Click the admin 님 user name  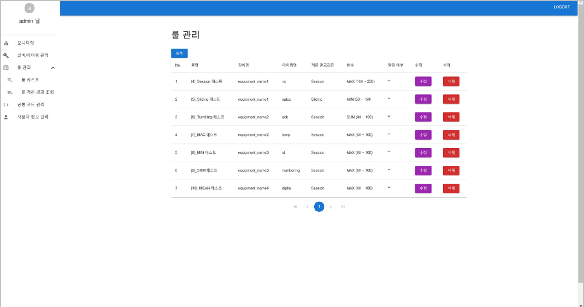(x=29, y=21)
